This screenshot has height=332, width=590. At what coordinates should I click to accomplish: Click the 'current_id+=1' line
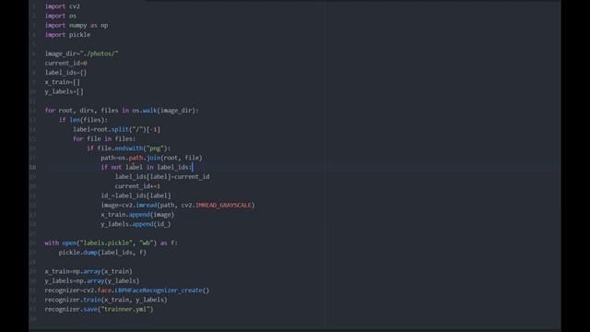(137, 186)
